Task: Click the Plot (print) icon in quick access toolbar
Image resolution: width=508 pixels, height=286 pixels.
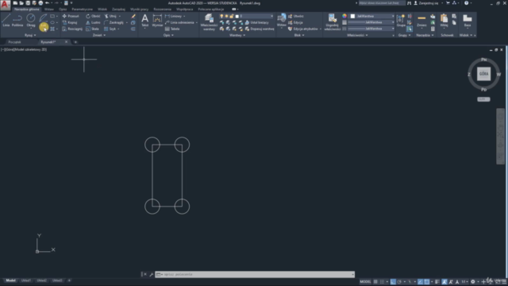Action: pos(40,3)
